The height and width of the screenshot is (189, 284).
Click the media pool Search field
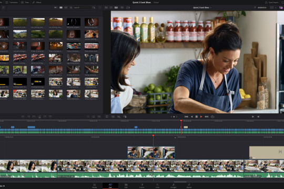83,7
